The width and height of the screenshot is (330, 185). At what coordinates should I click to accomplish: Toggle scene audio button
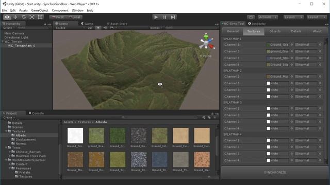(x=105, y=28)
